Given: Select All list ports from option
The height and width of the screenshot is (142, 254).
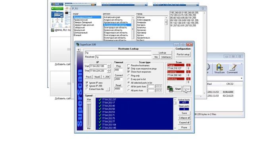Looking at the screenshot, I should point(129,86).
